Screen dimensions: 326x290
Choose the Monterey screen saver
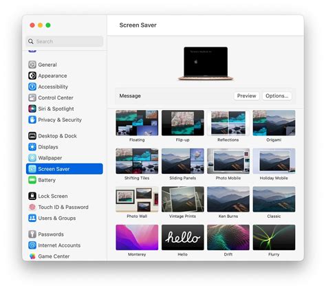click(137, 237)
